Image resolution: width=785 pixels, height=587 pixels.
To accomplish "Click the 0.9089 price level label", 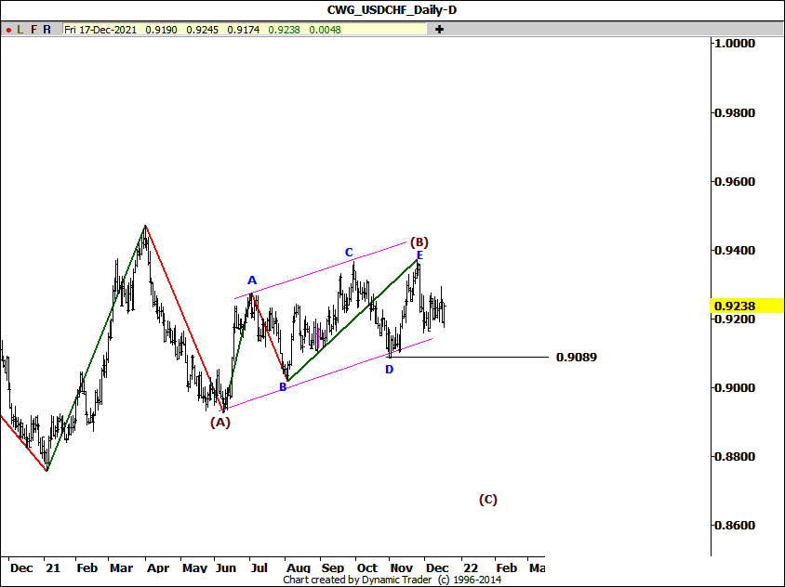I will tap(577, 357).
